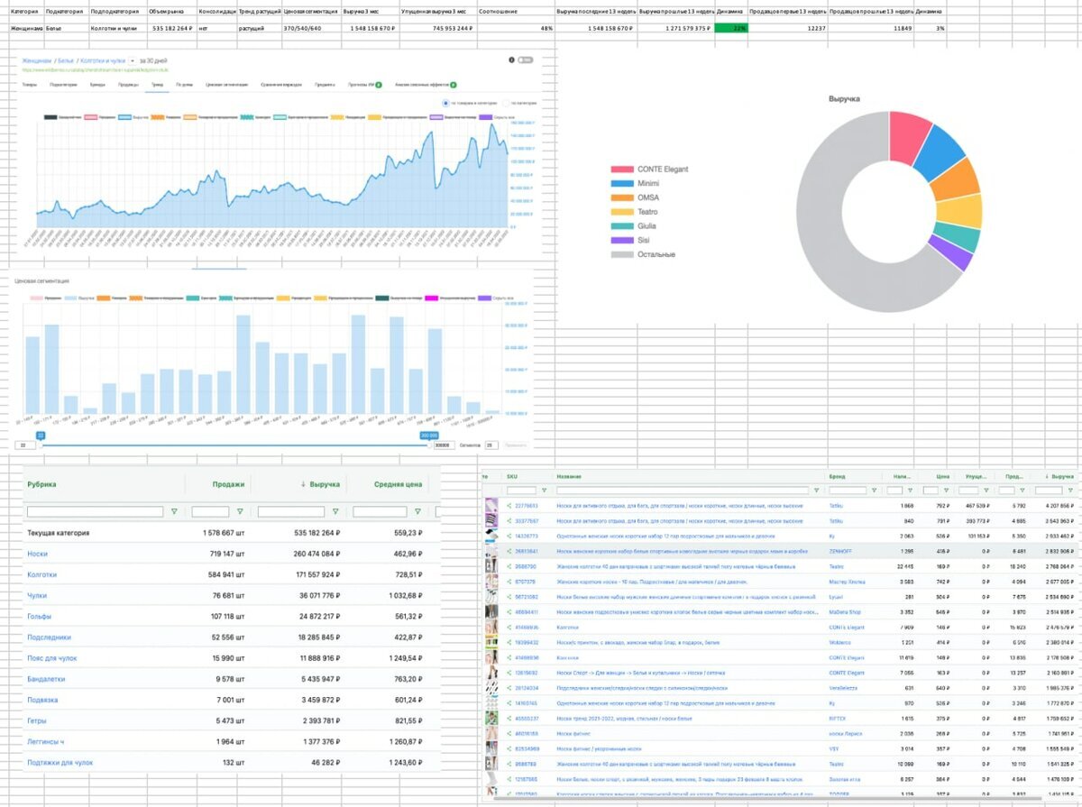Toggle the switch beside the info icon

pyautogui.click(x=526, y=60)
